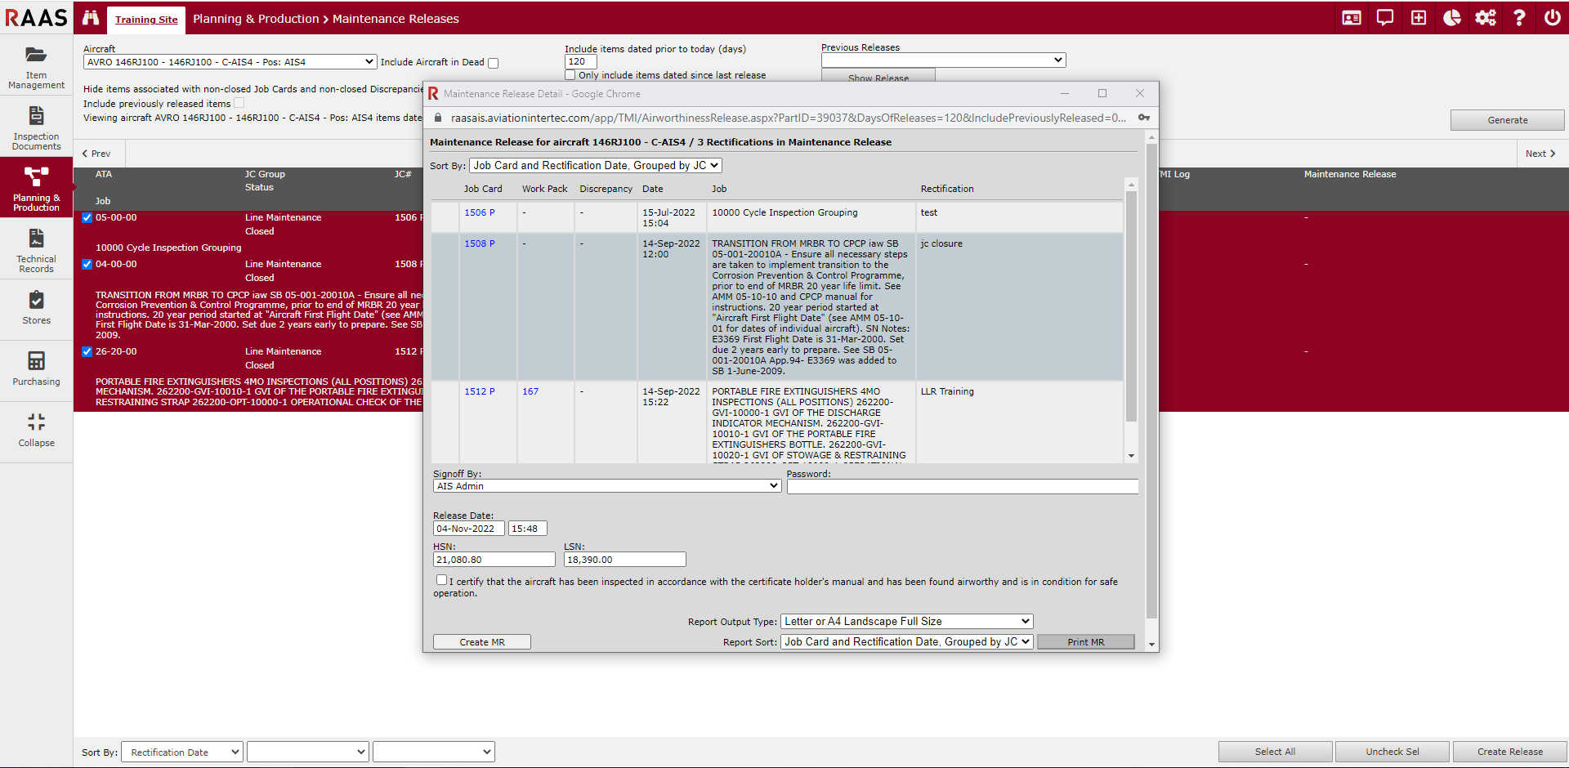Open Planning & Production sidebar menu
This screenshot has height=768, width=1569.
coord(36,188)
